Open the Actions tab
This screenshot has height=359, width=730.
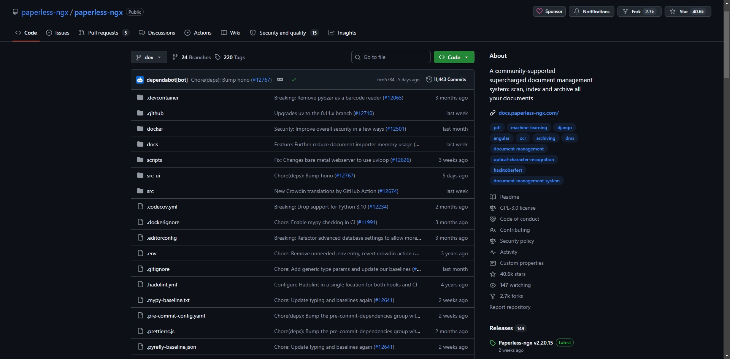coord(198,33)
